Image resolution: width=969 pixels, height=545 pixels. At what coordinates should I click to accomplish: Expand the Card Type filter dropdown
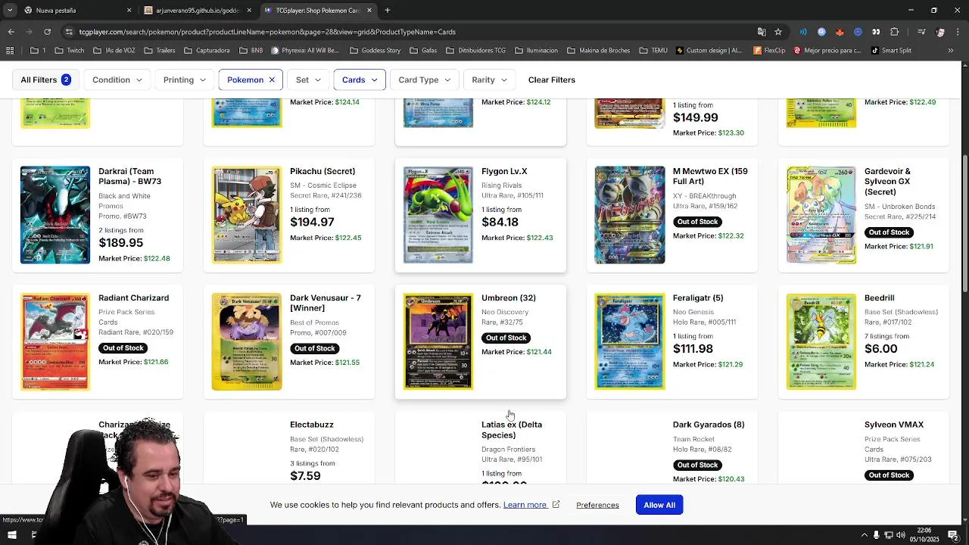(425, 79)
